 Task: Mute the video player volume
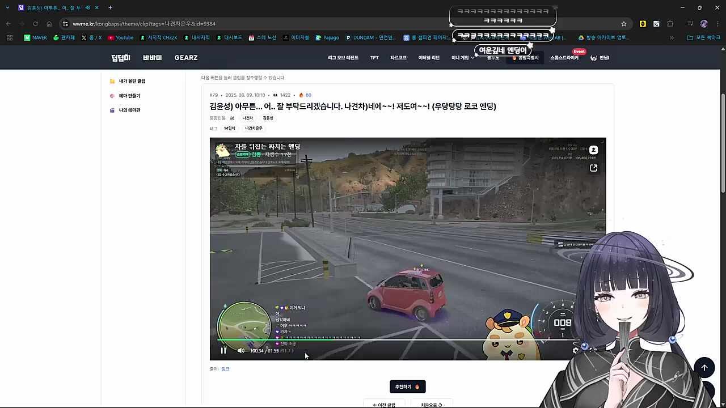coord(240,350)
